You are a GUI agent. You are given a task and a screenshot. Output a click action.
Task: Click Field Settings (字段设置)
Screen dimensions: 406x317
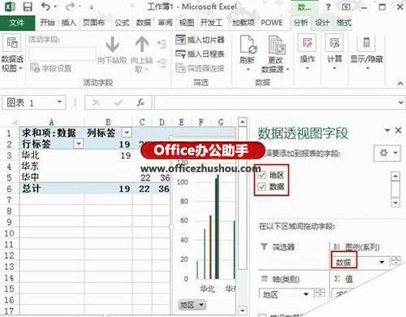(x=51, y=68)
